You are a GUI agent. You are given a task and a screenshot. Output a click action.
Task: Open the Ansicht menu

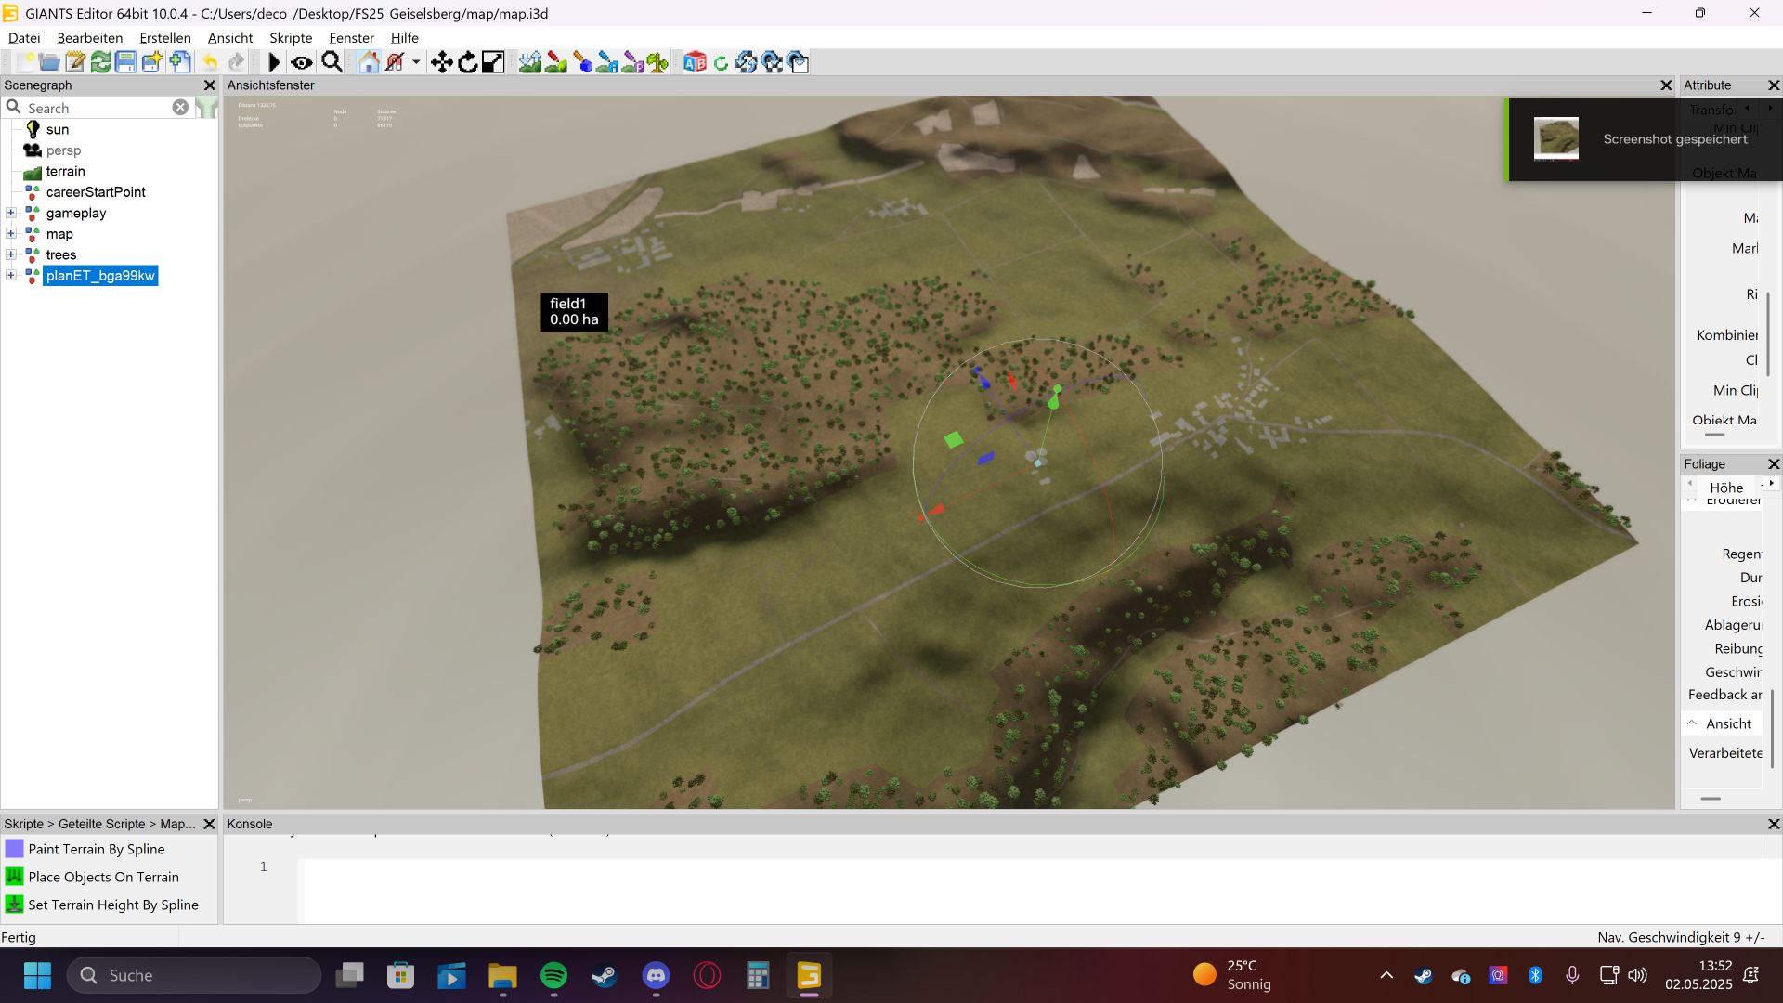pyautogui.click(x=230, y=38)
